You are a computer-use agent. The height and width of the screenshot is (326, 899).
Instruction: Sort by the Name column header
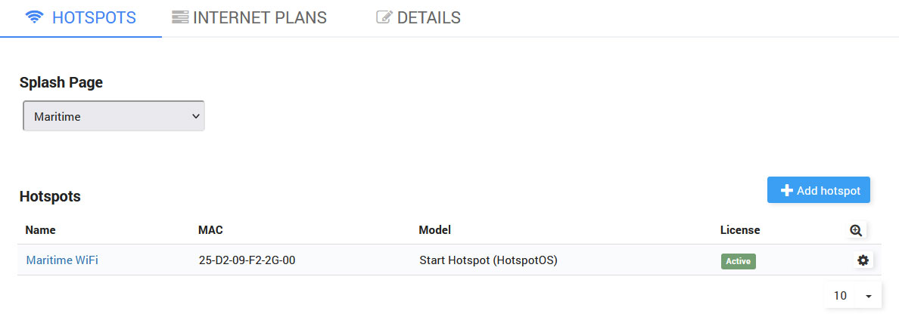tap(41, 230)
